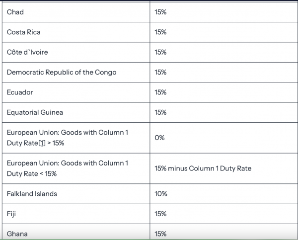This screenshot has height=240, width=298.
Task: Click the 15% rate beside Fiji
Action: coord(160,214)
